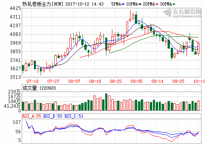Select the 08-07 date axis label
This screenshot has width=205, height=144.
click(74, 81)
